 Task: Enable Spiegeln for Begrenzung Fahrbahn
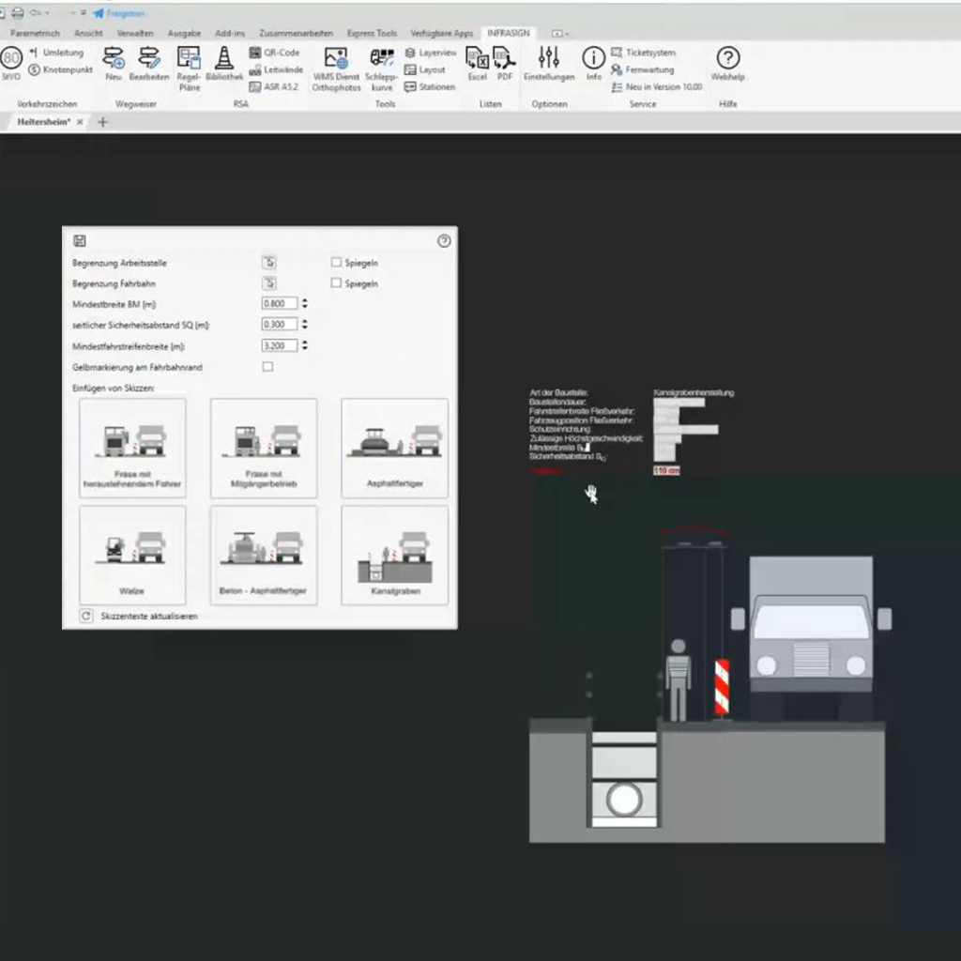336,282
